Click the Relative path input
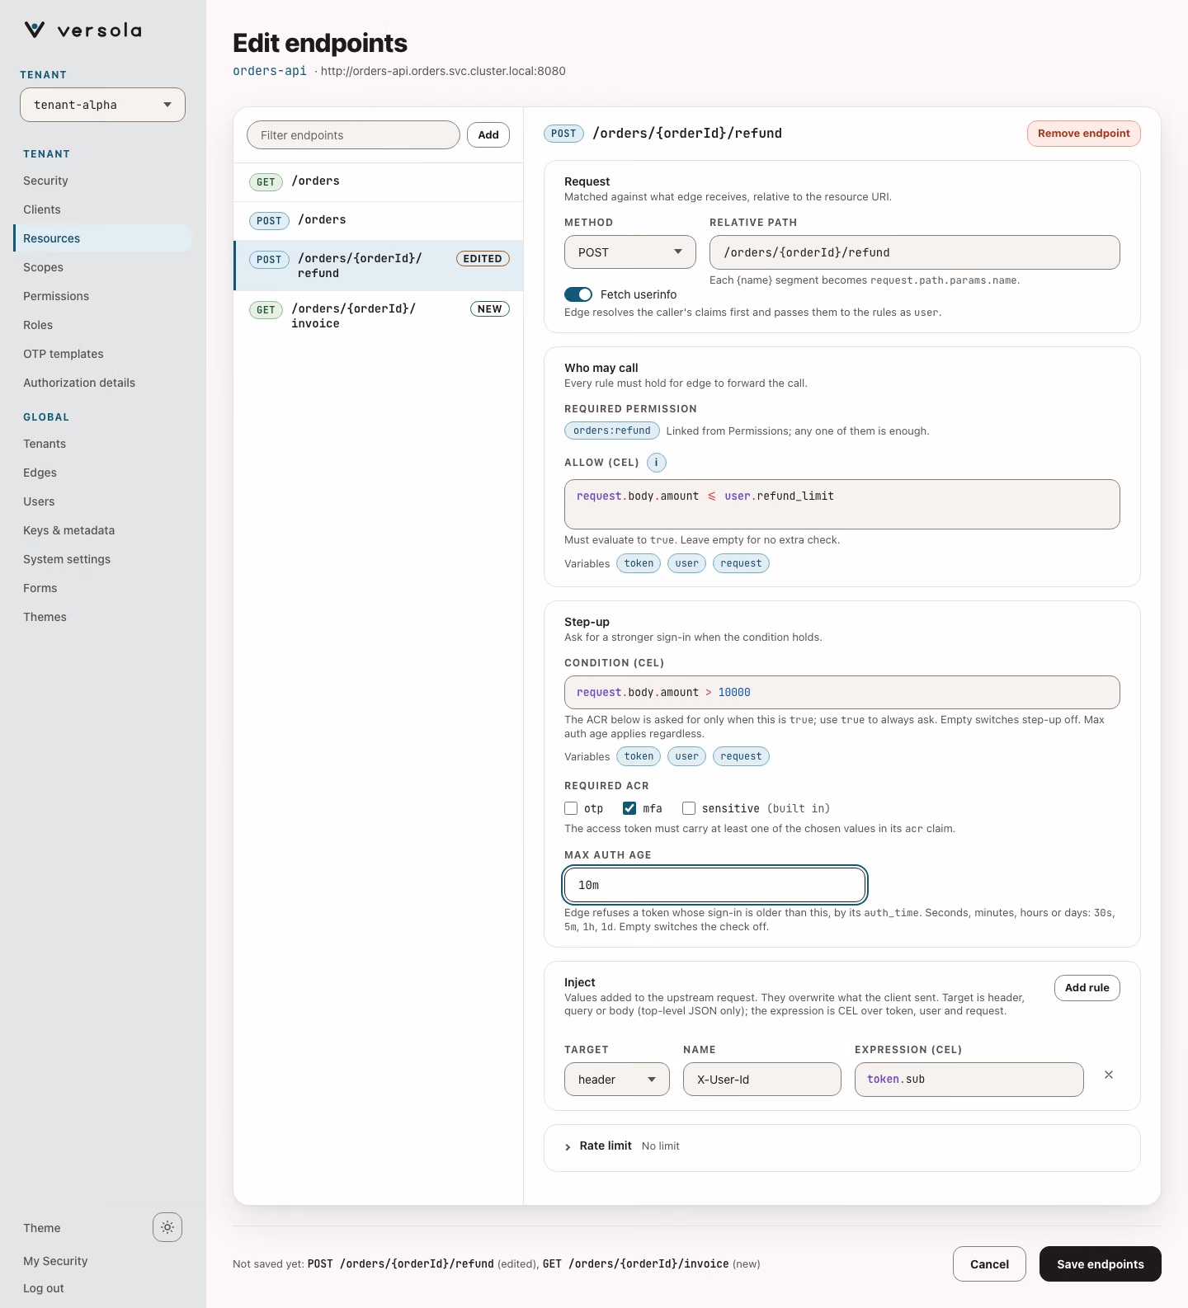 [x=914, y=252]
